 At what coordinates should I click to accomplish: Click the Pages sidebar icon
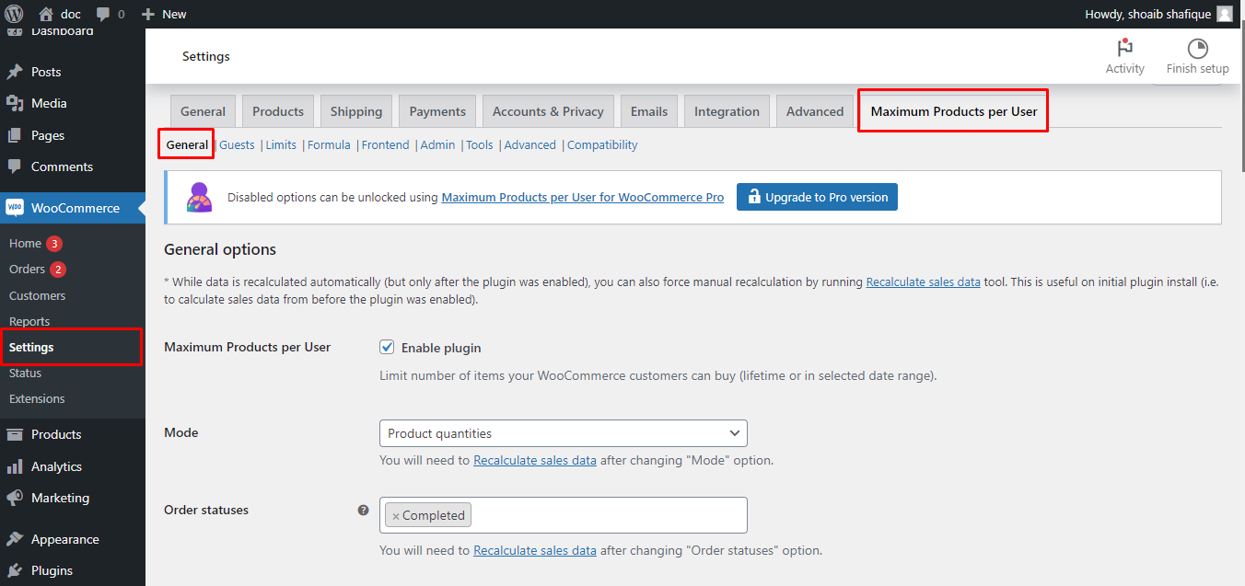[x=14, y=135]
